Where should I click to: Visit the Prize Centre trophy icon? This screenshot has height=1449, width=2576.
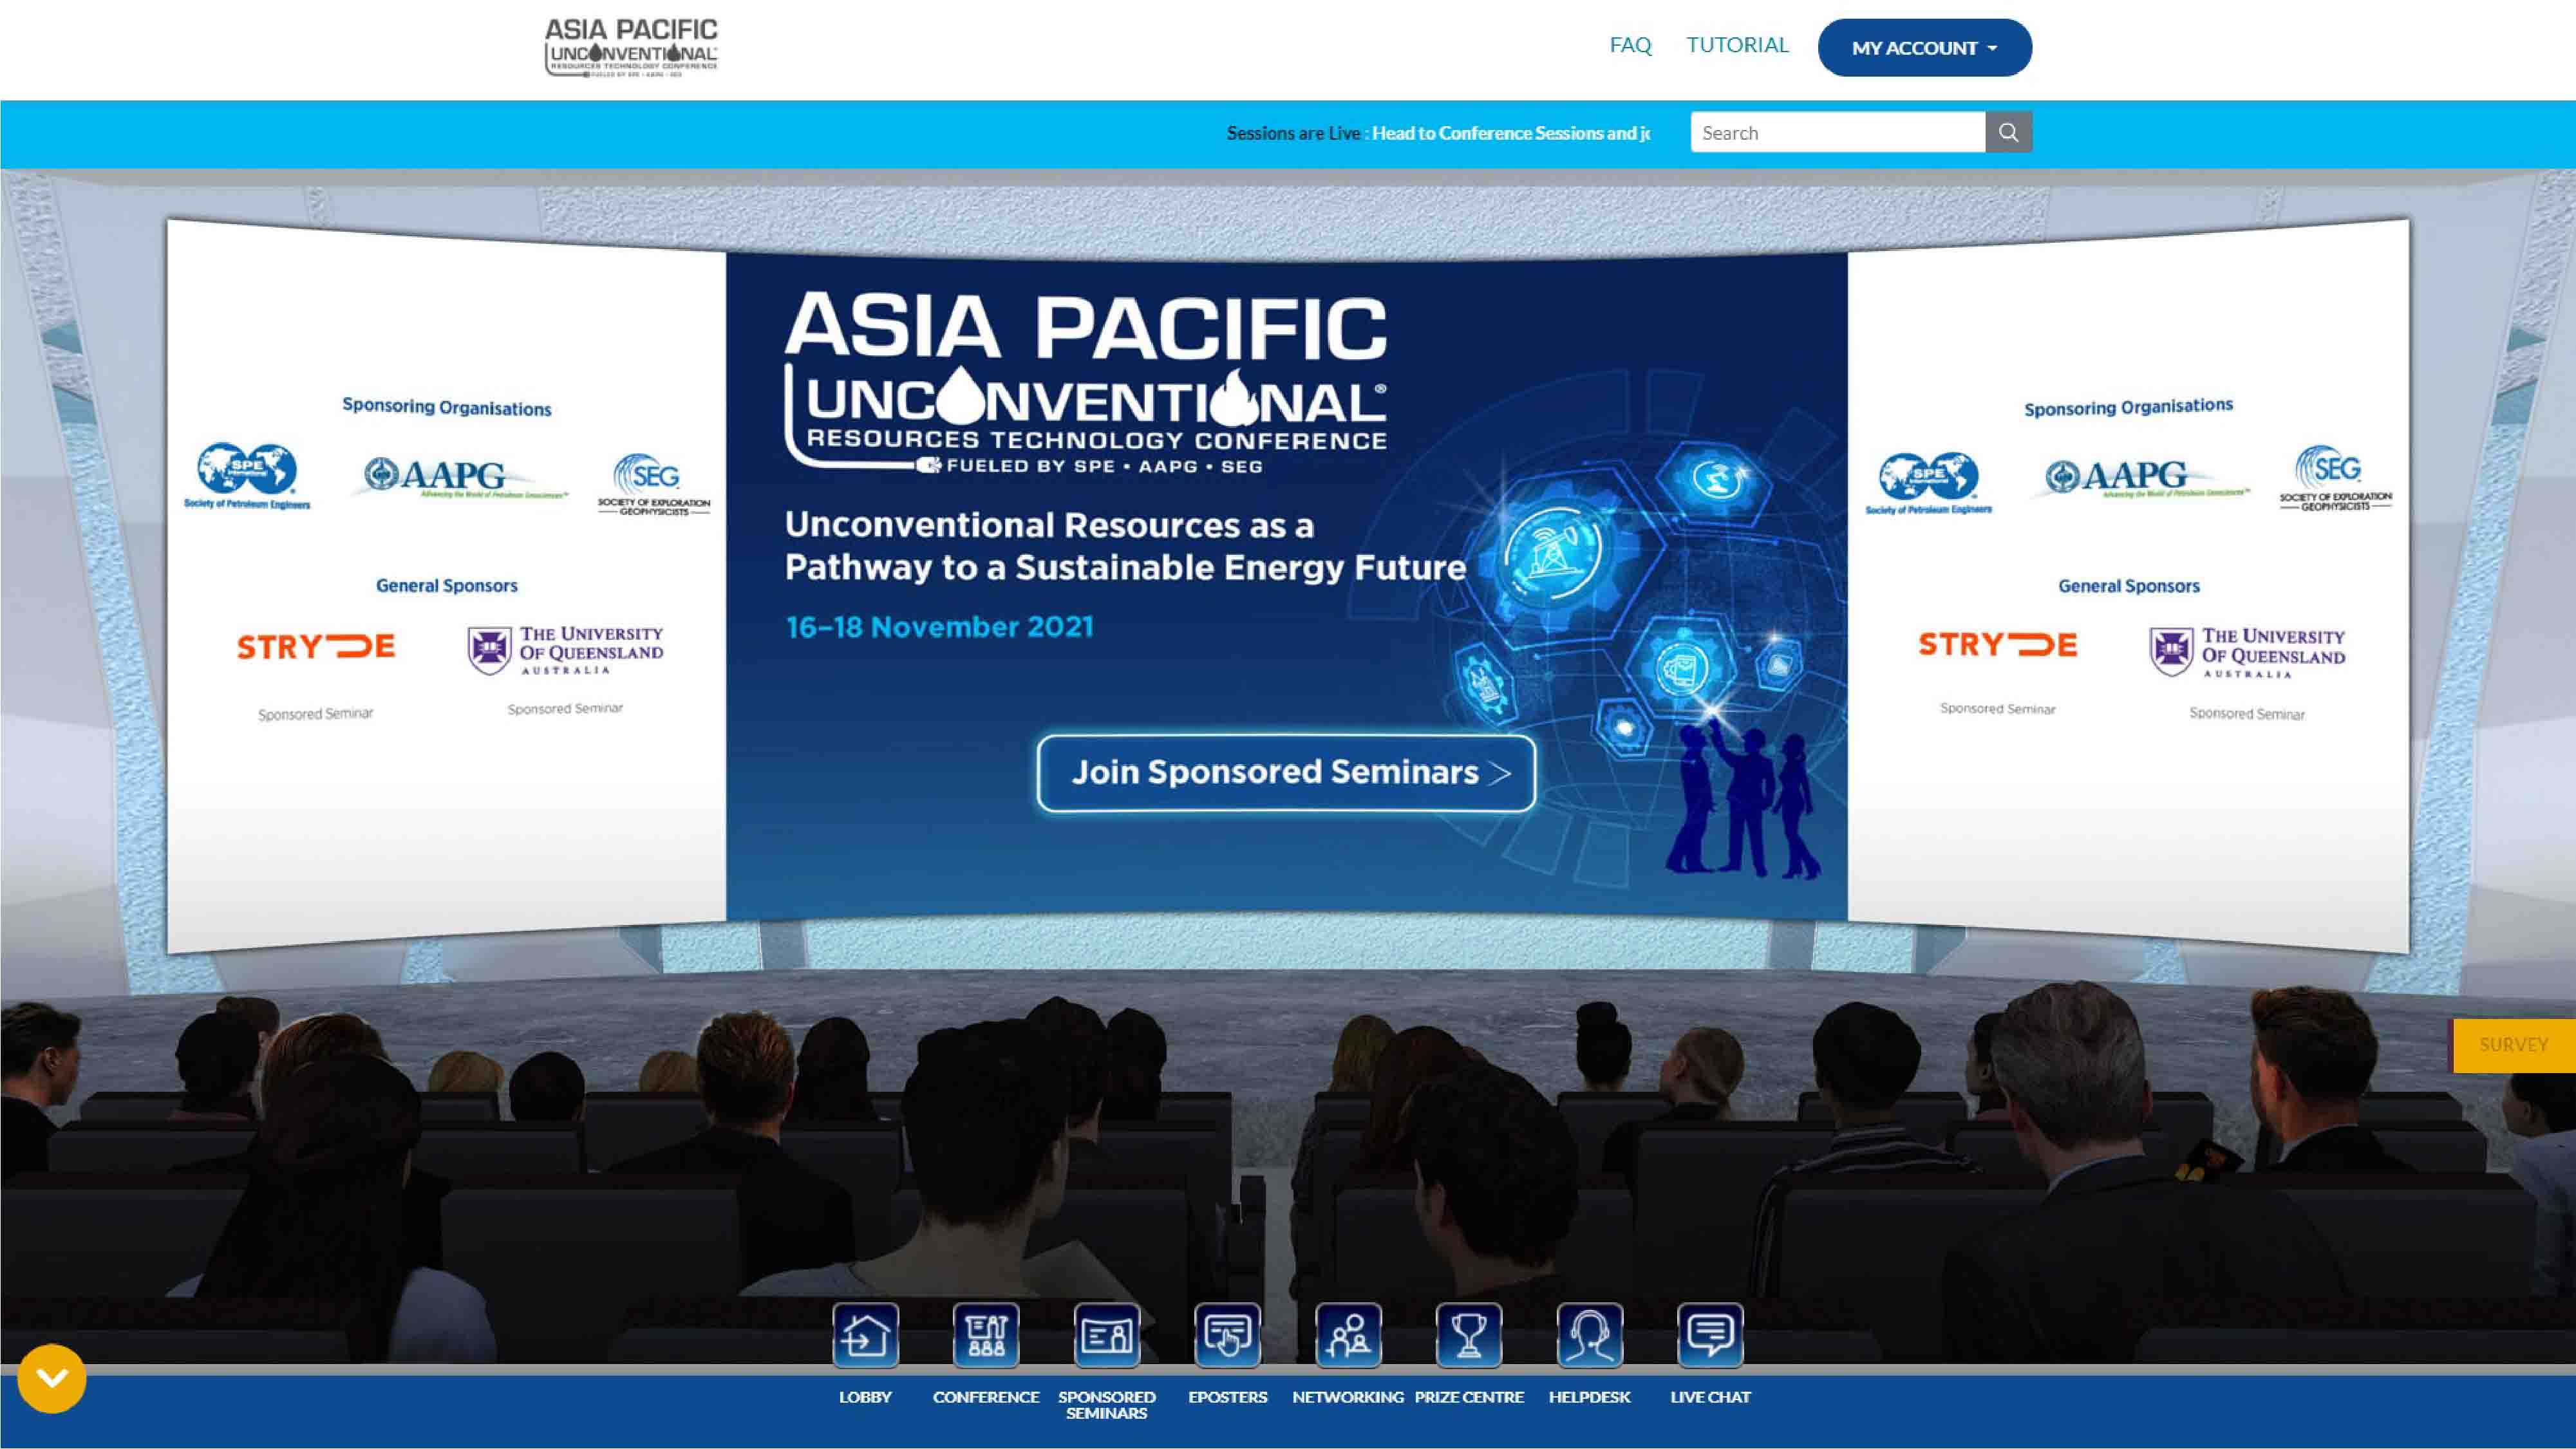click(1469, 1335)
